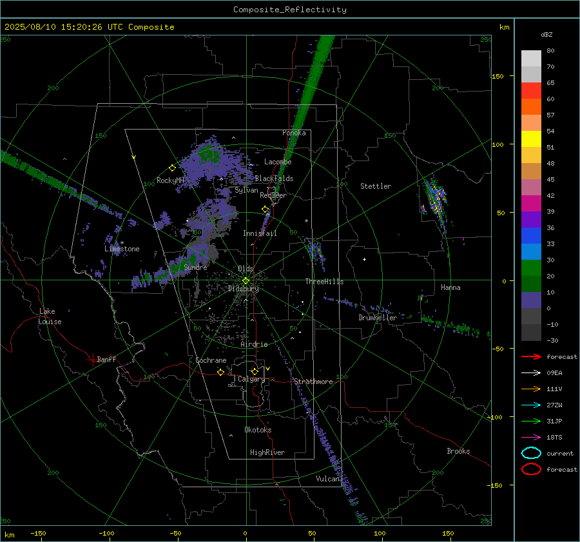Pick the light gray 80 dBZ legend swatch
Screen dimensions: 580x542
coord(531,59)
